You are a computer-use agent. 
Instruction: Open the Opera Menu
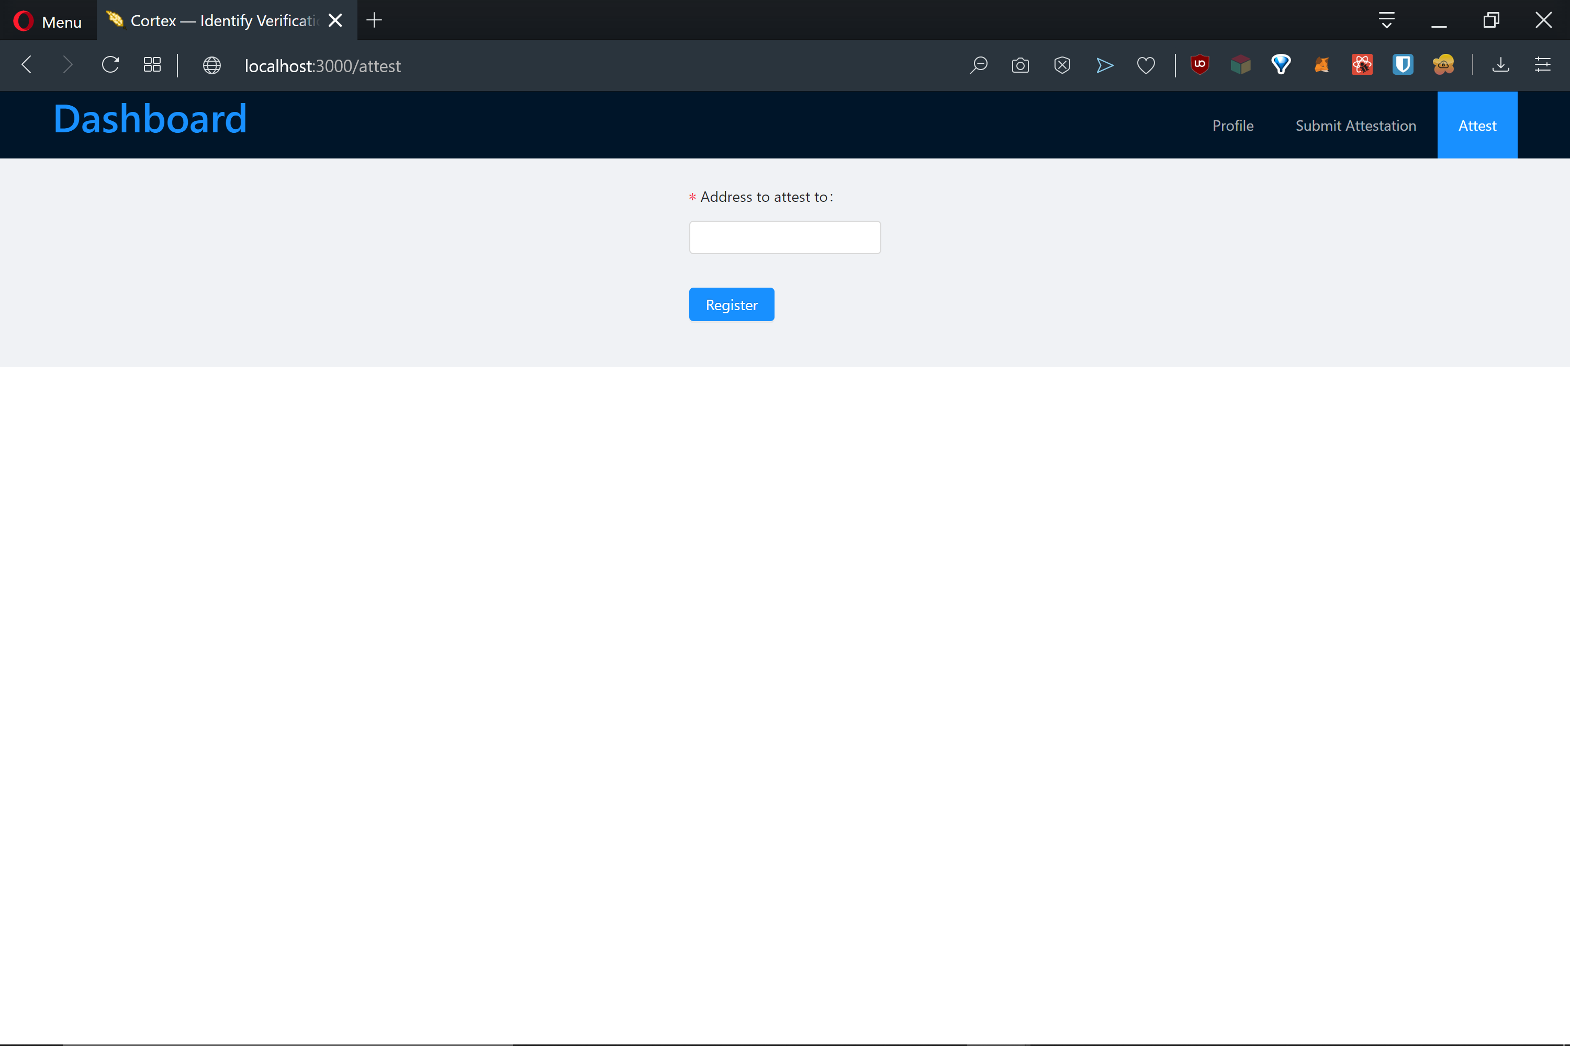(48, 21)
